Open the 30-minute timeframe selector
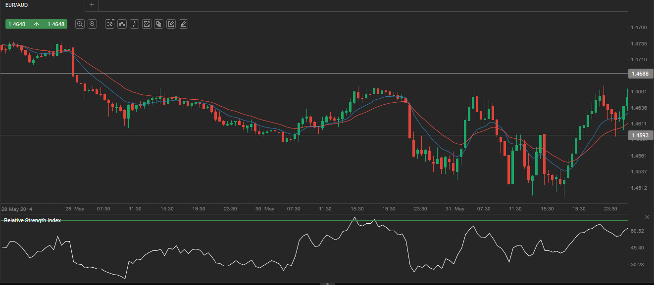Screen dimensions: 654x285 coord(110,24)
